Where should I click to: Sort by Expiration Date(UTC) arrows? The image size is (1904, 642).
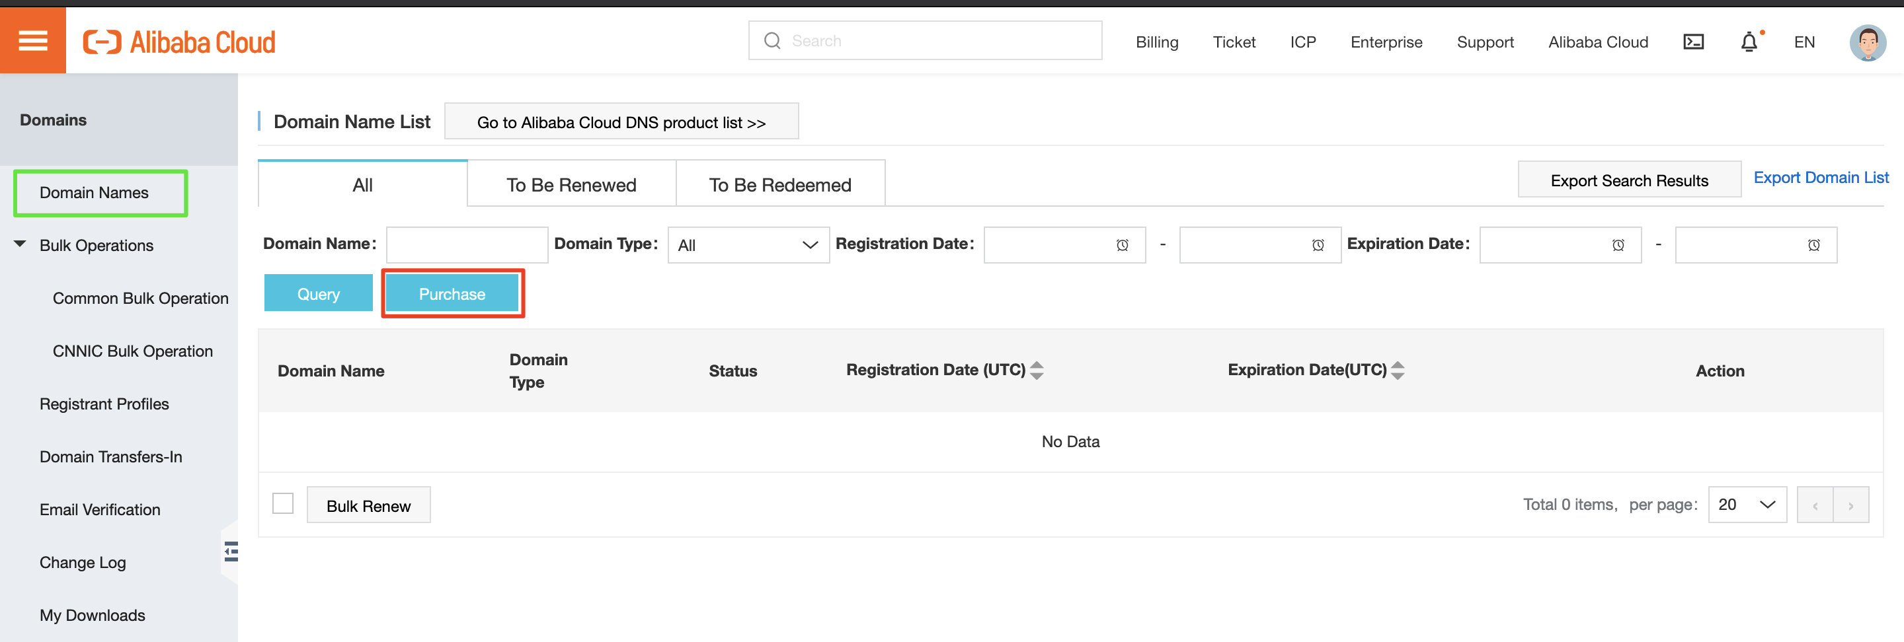1397,370
